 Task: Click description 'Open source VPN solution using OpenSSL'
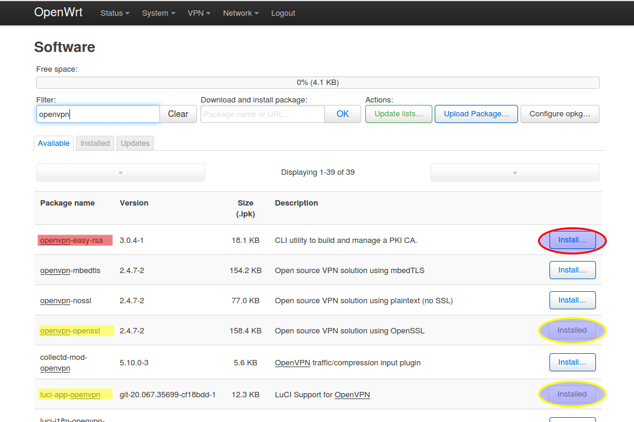tap(350, 331)
